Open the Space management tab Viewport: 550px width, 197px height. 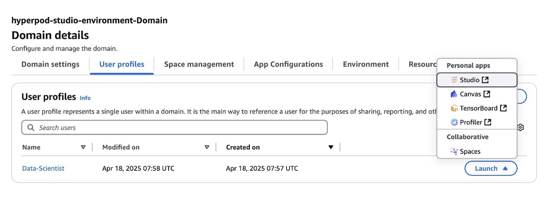199,65
